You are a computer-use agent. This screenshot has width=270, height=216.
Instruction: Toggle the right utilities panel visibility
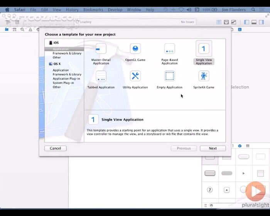coord(262,22)
